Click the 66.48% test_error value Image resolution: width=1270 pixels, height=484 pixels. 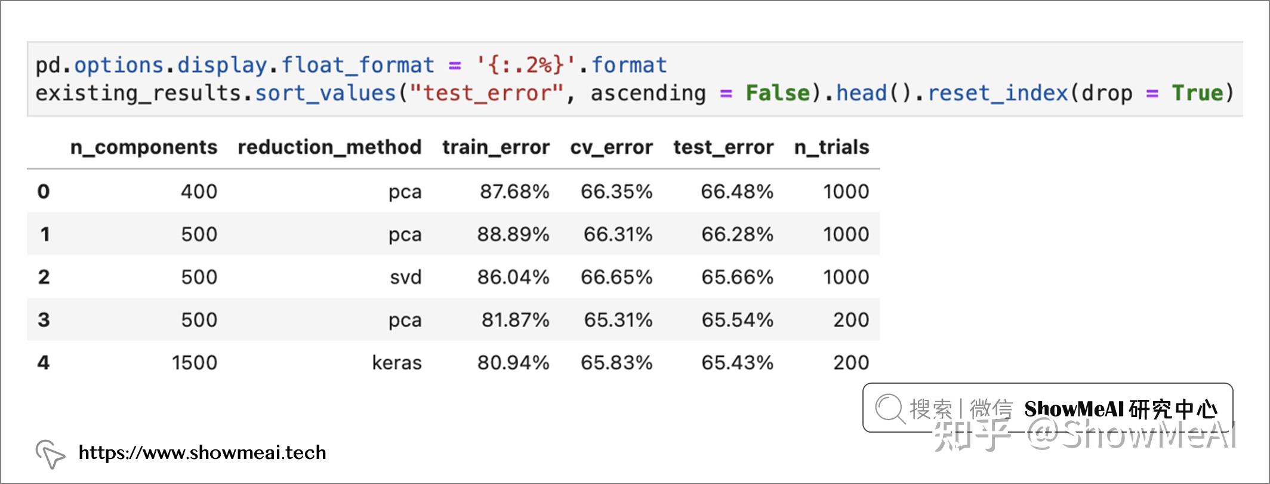click(737, 192)
